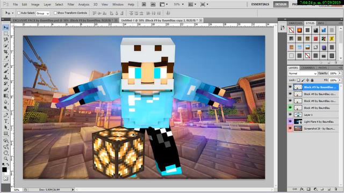Image resolution: width=344 pixels, height=193 pixels.
Task: Select the Layer 1 thumbnail
Action: 298,115
